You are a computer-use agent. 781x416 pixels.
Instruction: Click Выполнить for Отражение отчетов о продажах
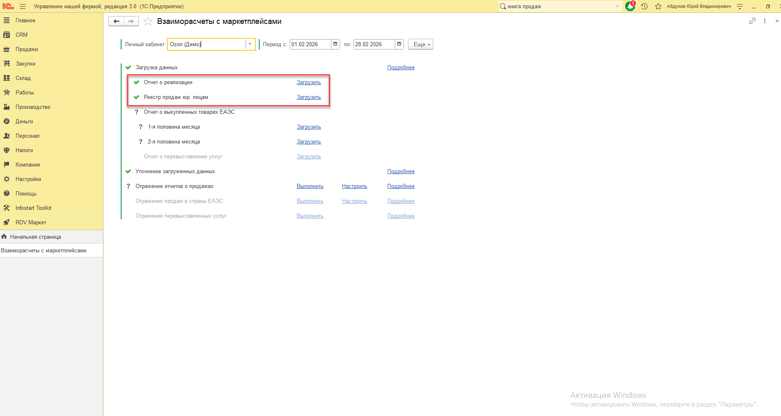tap(310, 186)
